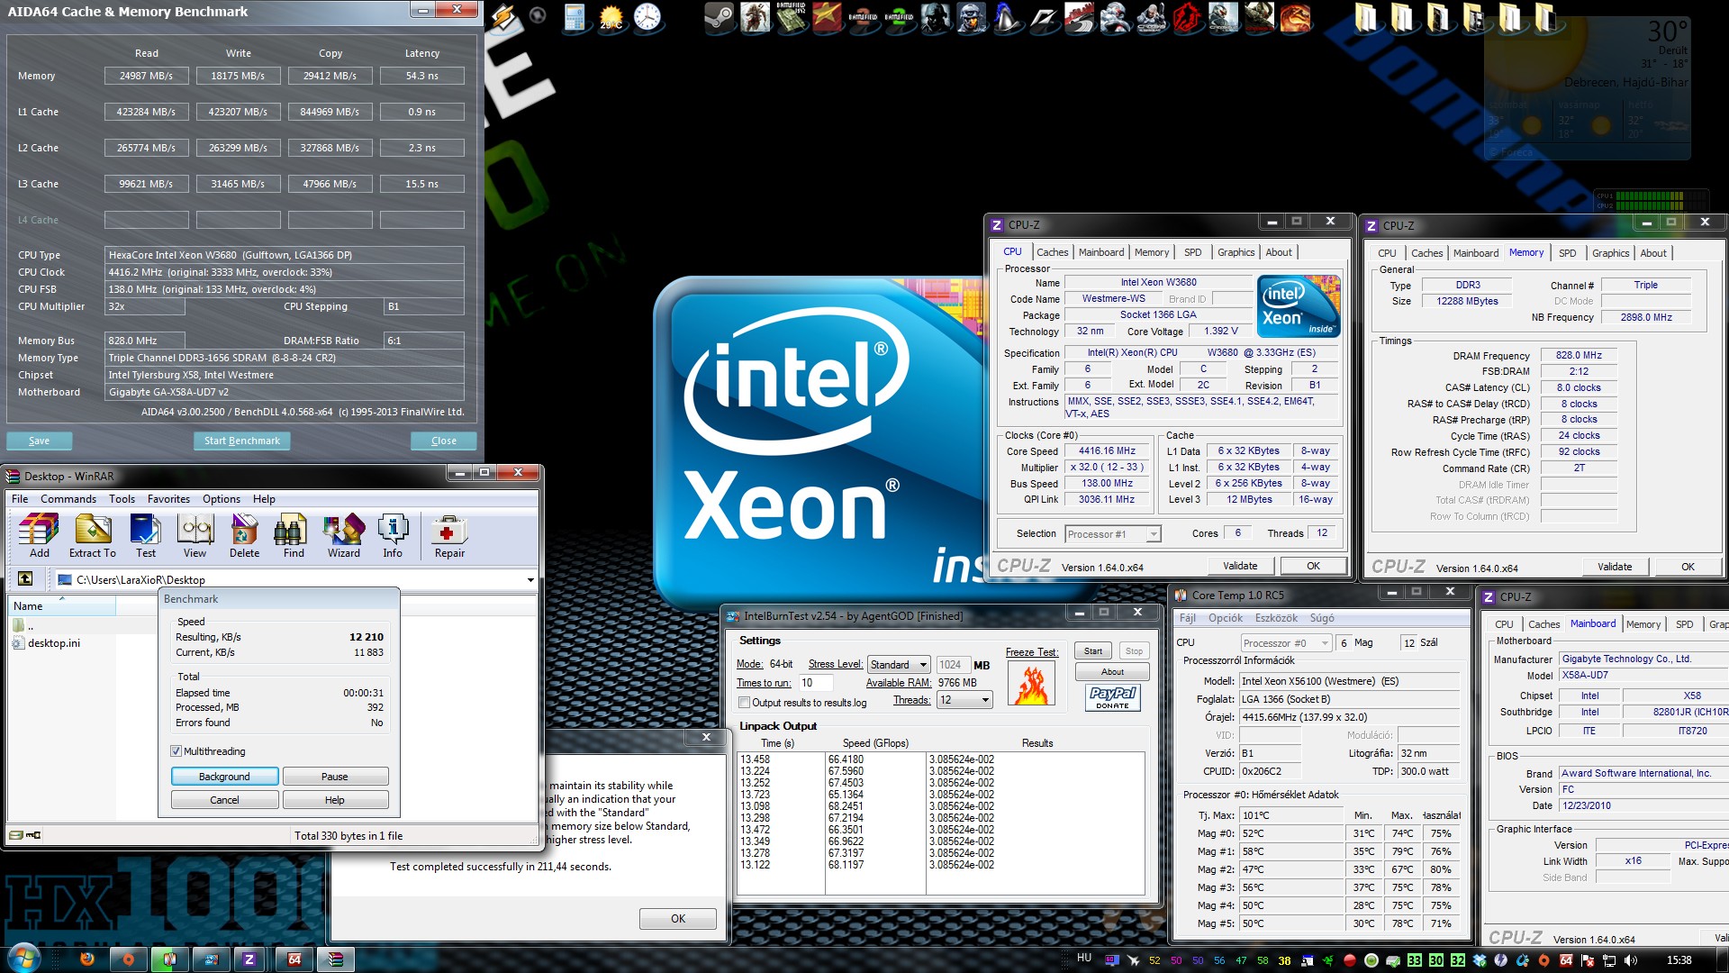Click the CPU Type field in AIDA64
1729x973 pixels.
285,255
